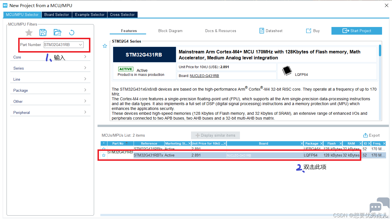Open the Example Selector tab

(x=90, y=14)
